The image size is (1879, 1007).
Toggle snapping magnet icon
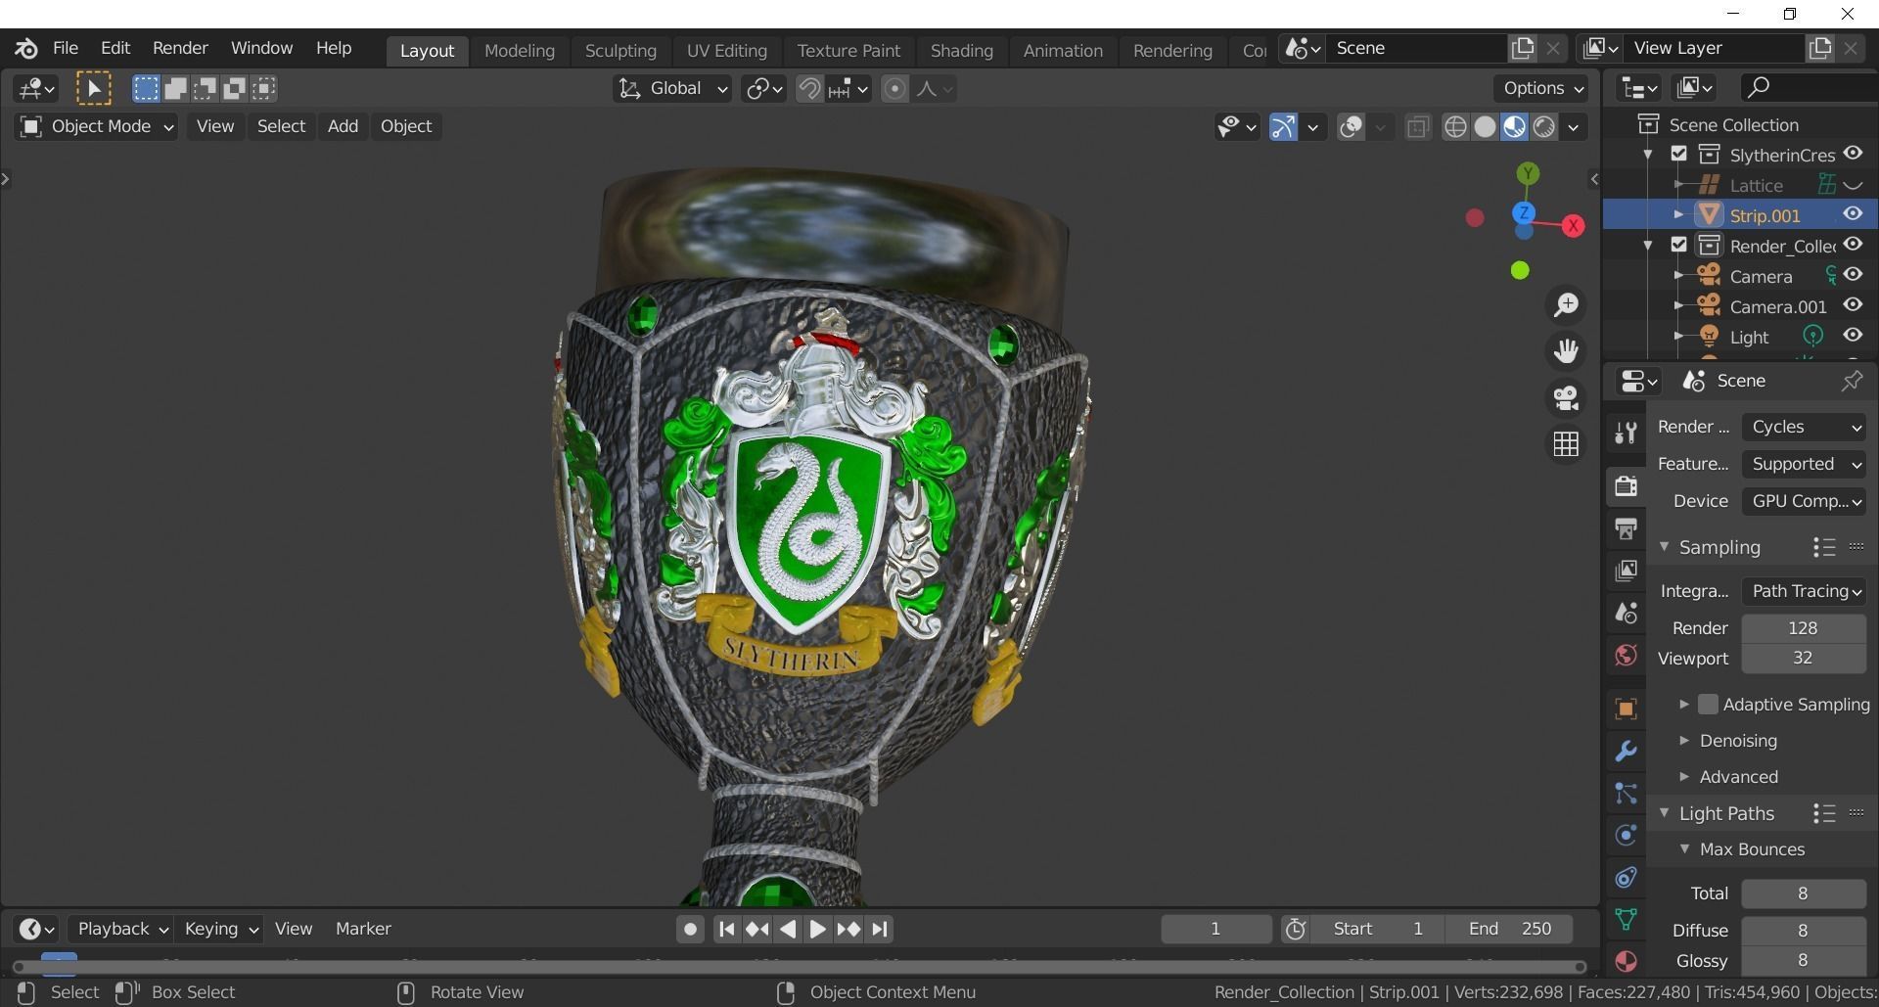click(808, 89)
